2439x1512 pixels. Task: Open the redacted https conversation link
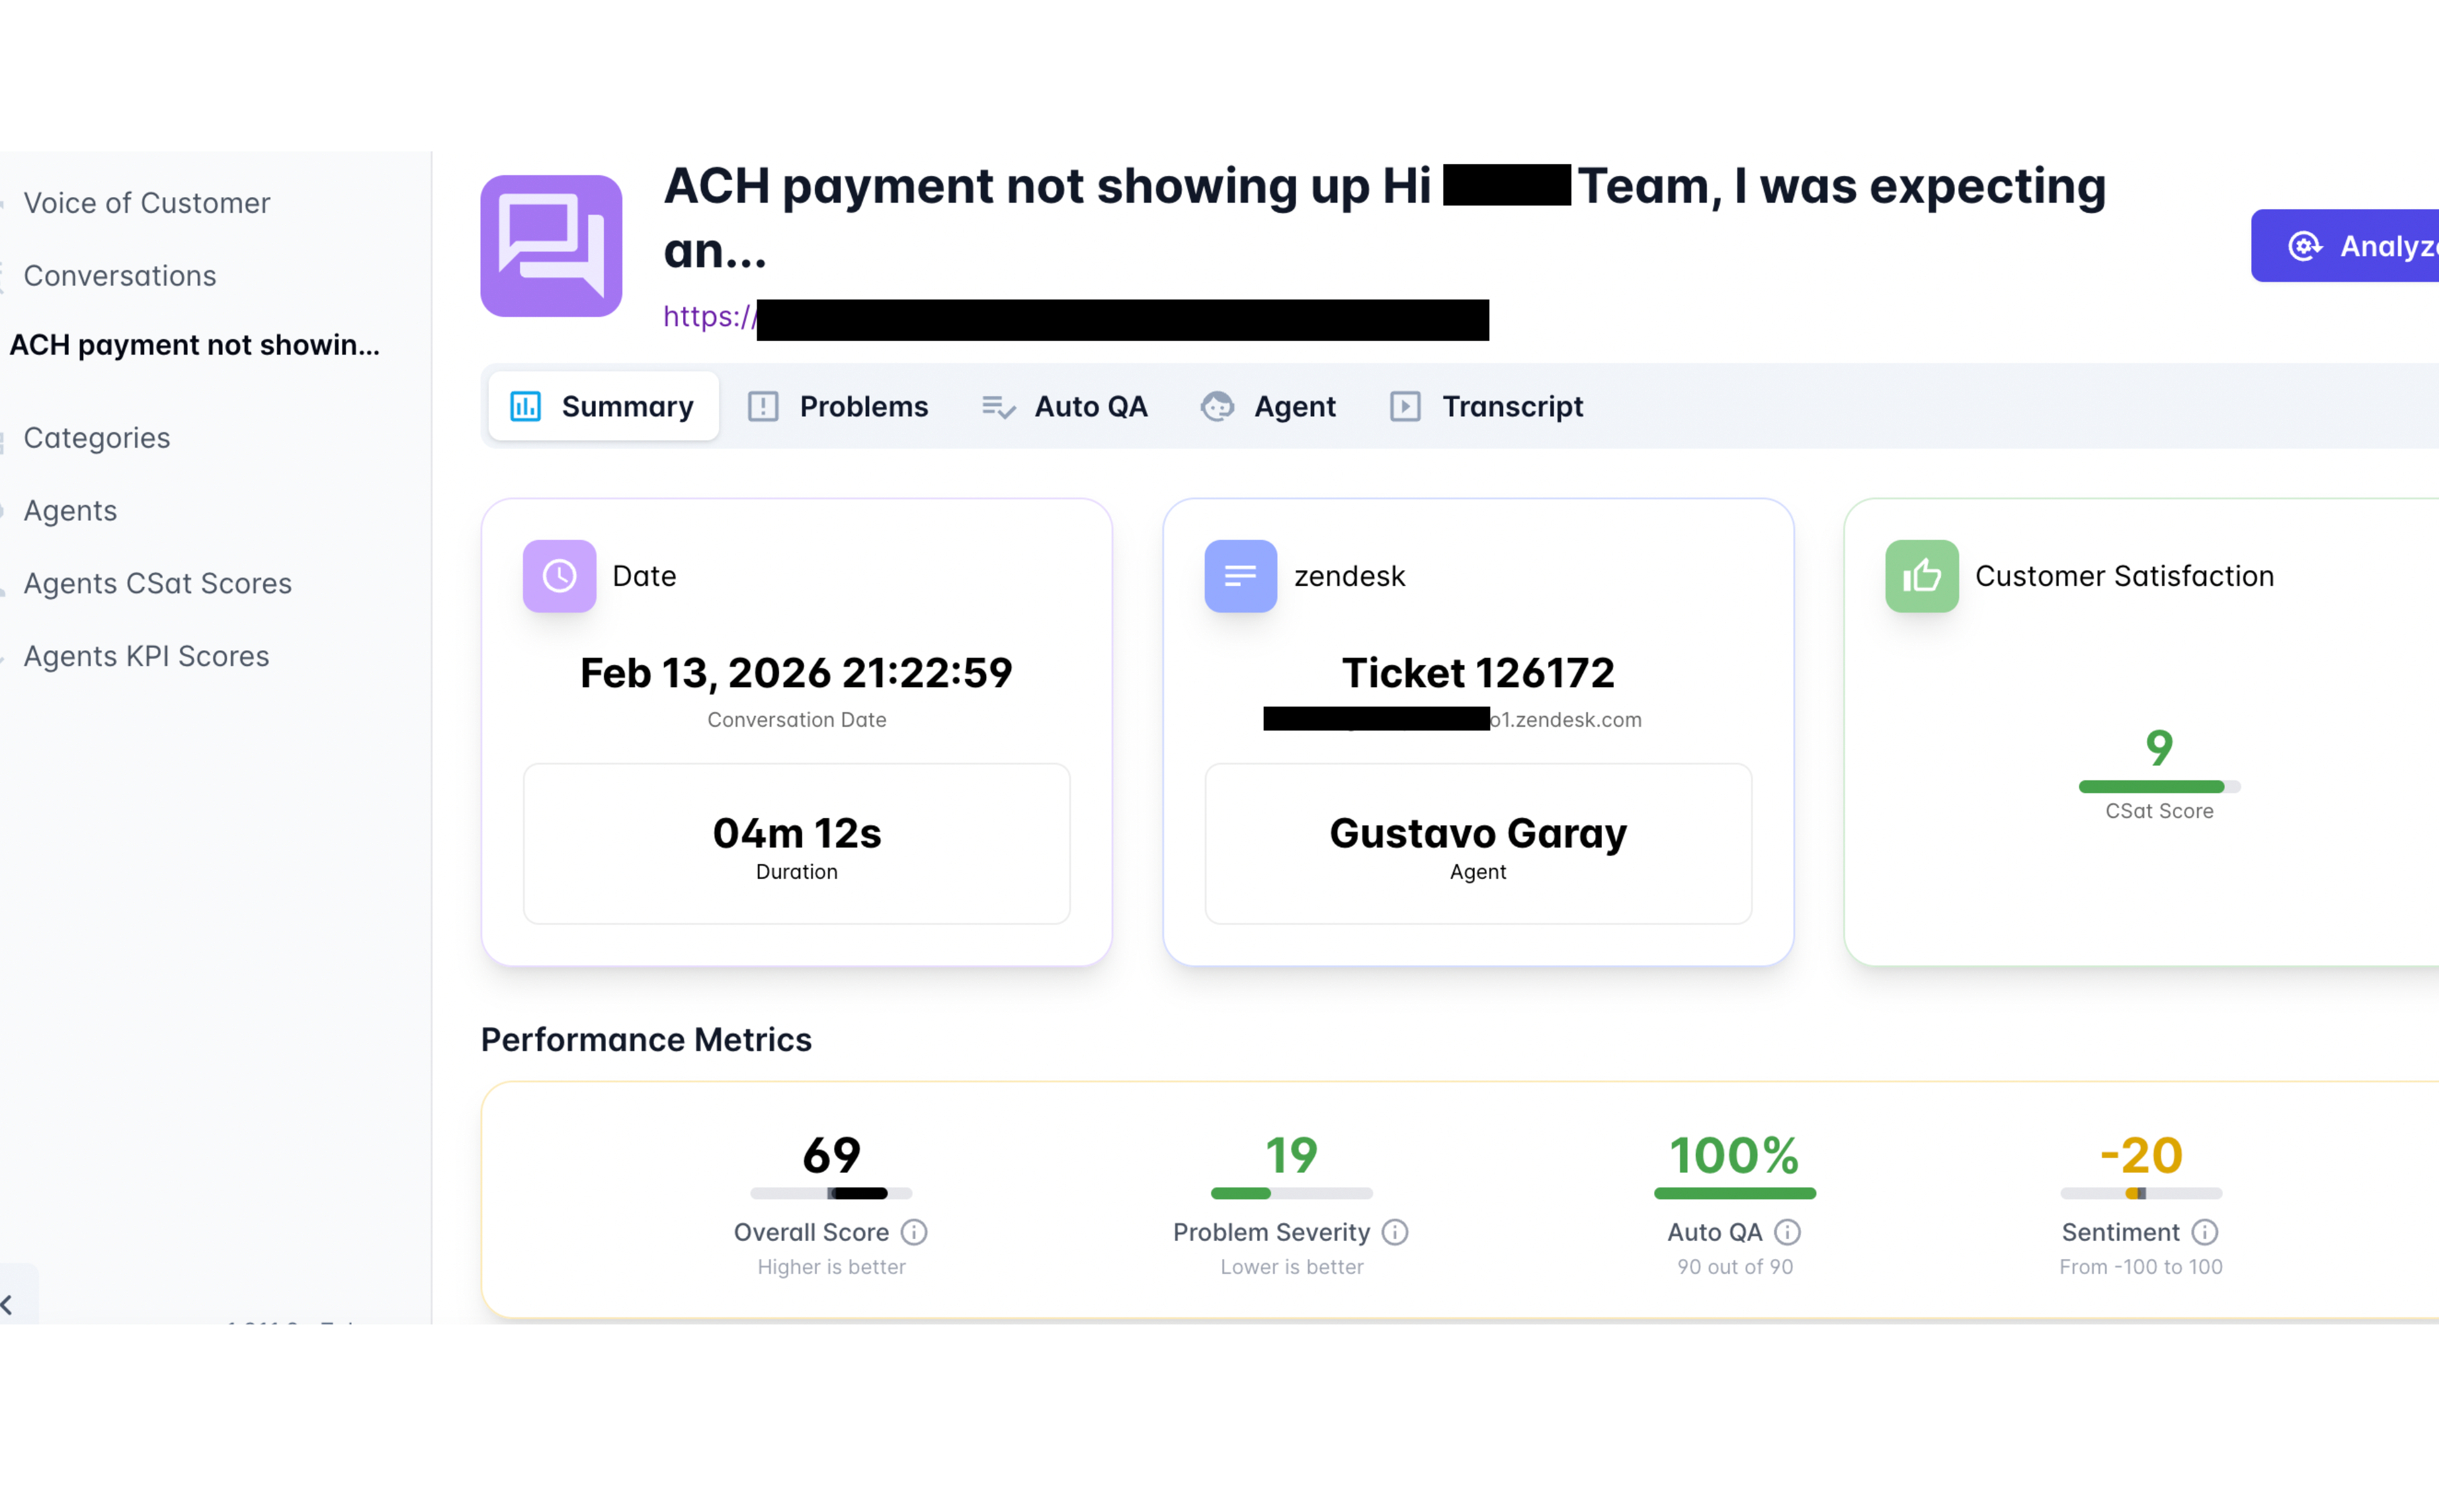point(1075,318)
